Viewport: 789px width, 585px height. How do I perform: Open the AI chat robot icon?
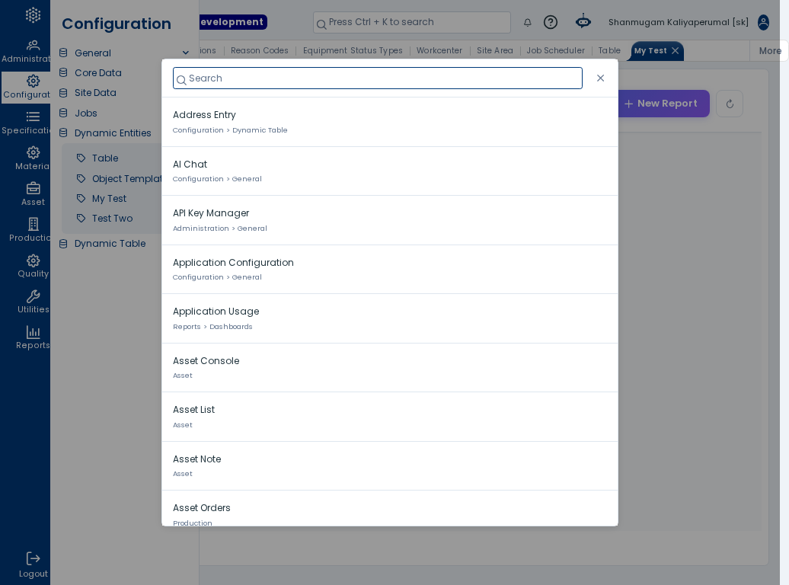(583, 21)
